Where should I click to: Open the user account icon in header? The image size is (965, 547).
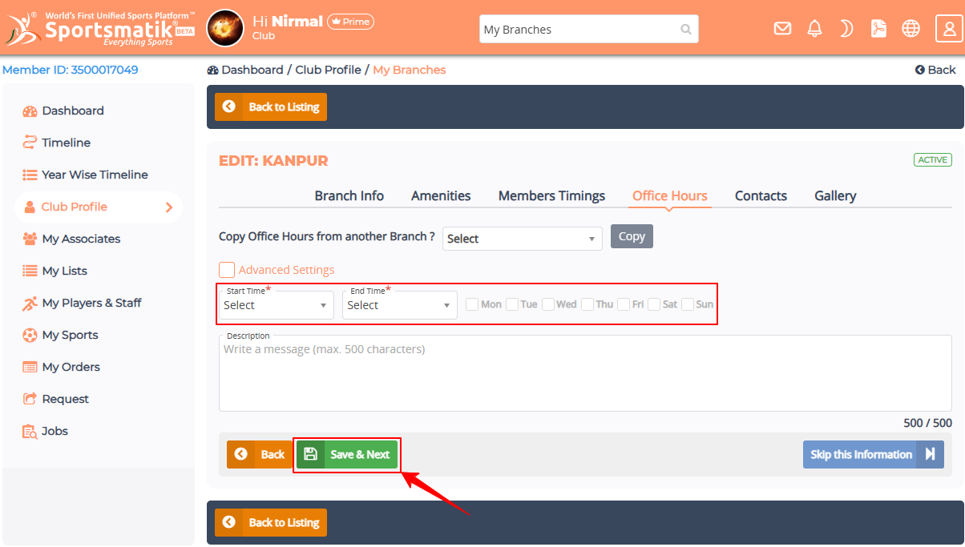[949, 29]
